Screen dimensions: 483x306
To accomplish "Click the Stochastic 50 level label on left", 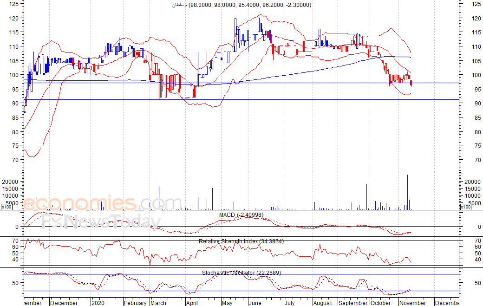I will click(15, 283).
